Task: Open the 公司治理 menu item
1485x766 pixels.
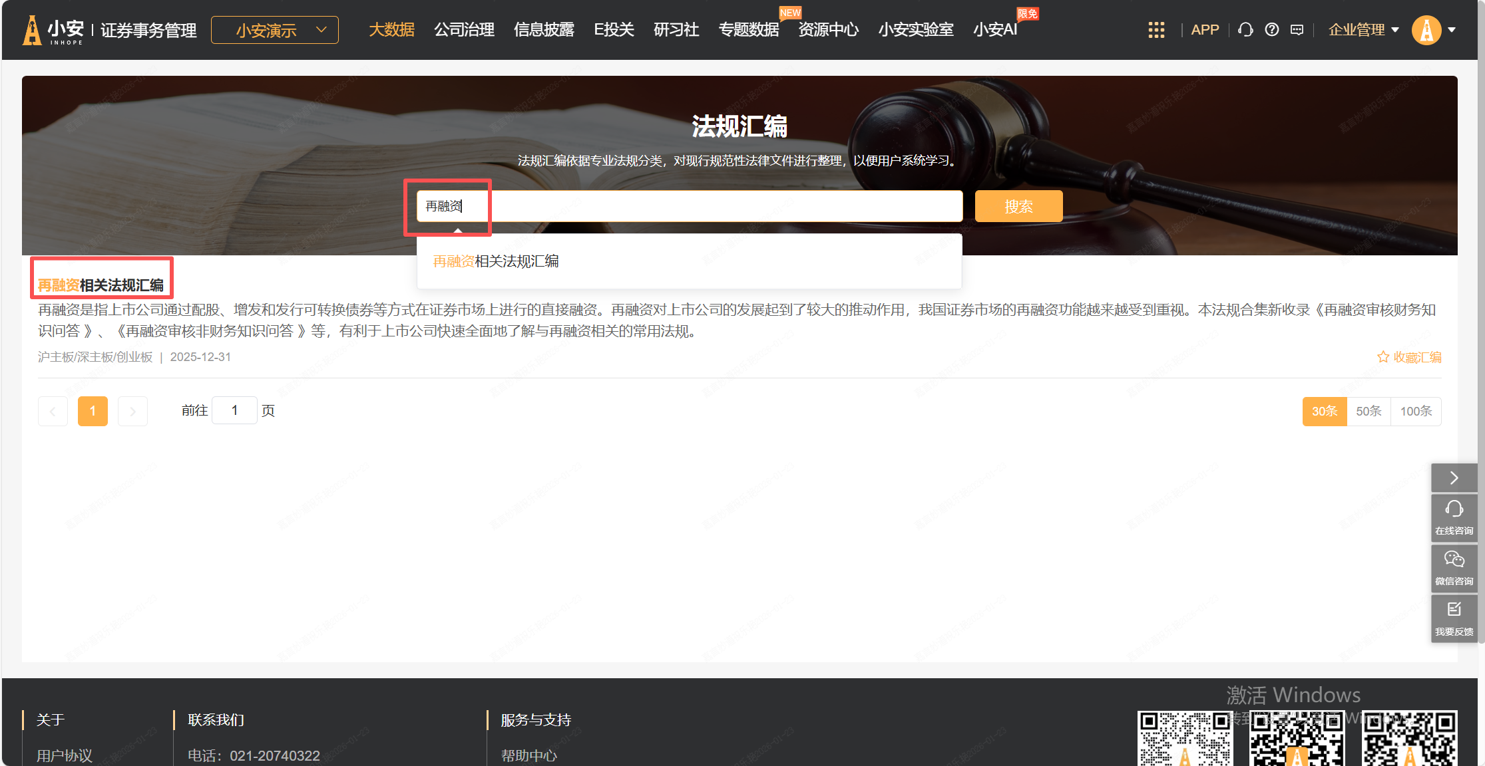Action: [464, 30]
